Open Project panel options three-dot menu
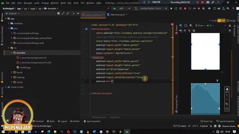The image size is (239, 134). pos(73,13)
